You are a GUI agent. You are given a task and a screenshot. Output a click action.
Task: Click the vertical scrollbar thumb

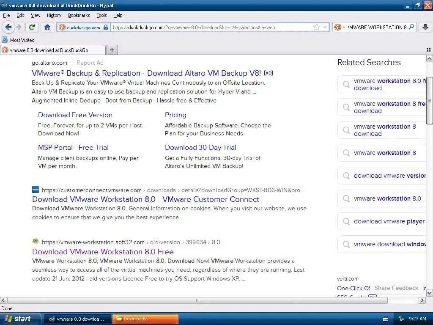430,101
